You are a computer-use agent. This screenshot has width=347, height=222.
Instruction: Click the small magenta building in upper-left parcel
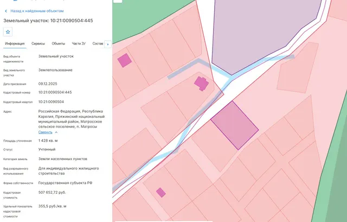coord(125,60)
